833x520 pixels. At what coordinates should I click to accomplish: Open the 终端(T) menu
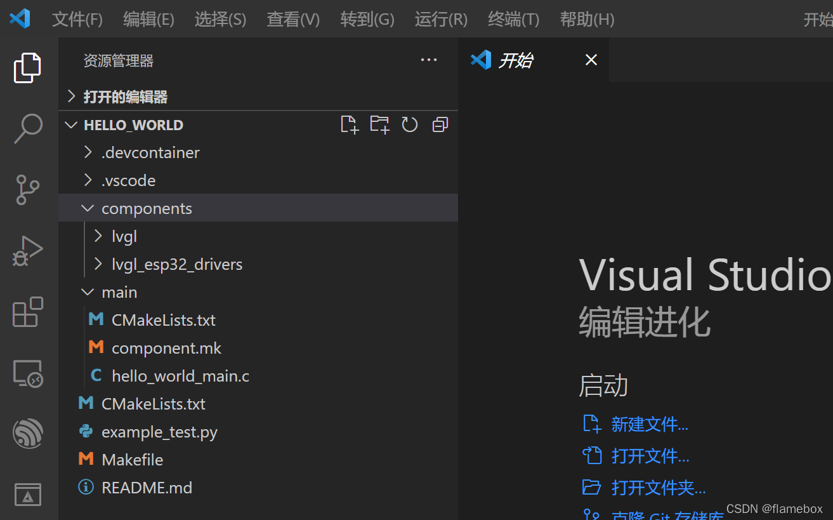point(513,19)
